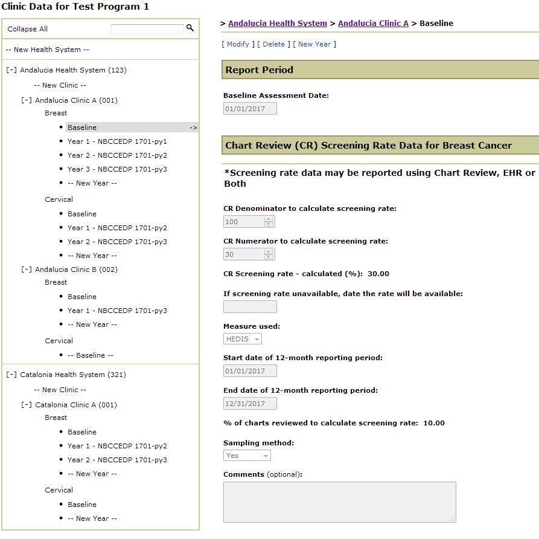
Task: Open the Sampling method dropdown
Action: [247, 456]
